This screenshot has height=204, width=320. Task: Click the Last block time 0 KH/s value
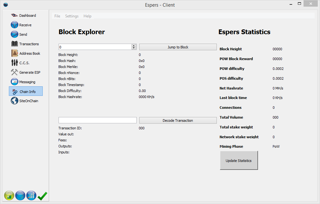[x=278, y=98]
